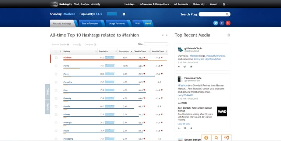This screenshot has width=281, height=141.
Task: Open girlfriends' hub avatar
Action: (180, 49)
